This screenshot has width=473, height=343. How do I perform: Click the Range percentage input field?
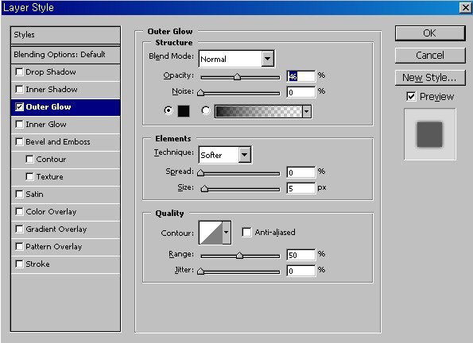point(300,255)
